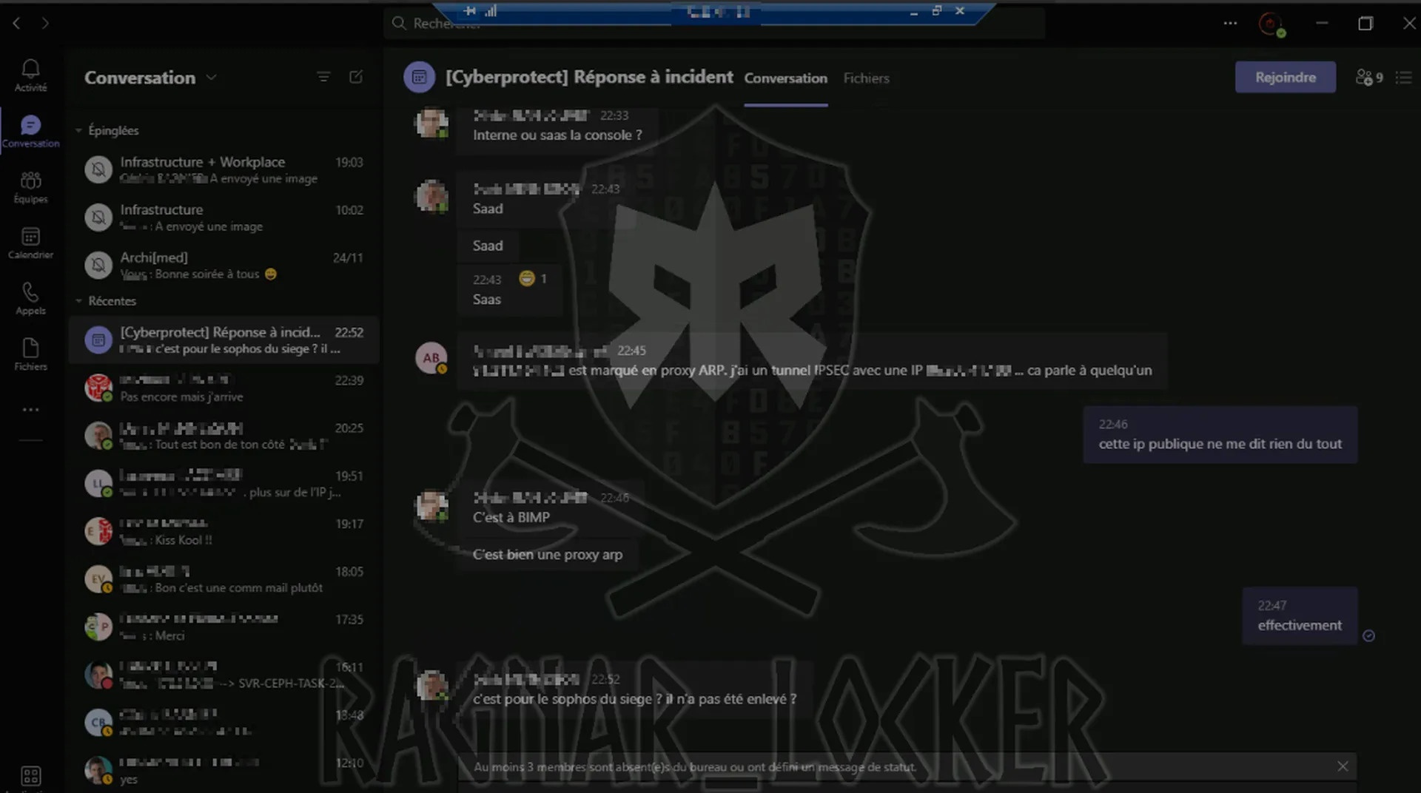
Task: Click the message 'C'est bien une proxy arp'
Action: [548, 555]
